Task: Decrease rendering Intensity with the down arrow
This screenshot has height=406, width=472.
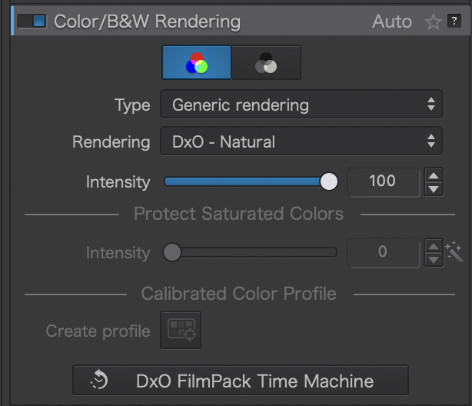Action: (434, 188)
